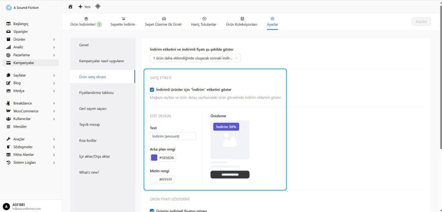Screen dimensions: 442x212
Task: Click the plugin diamond icon in the top bar
Action: [x=97, y=6]
